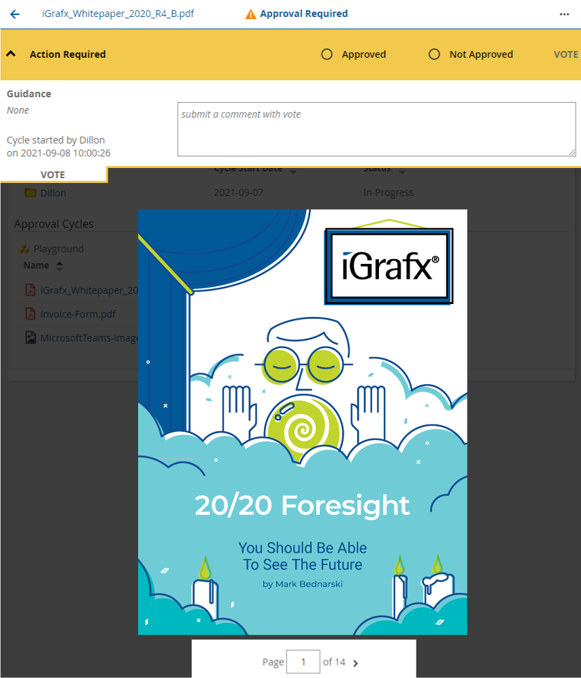This screenshot has width=581, height=678.
Task: Sort the list by Name column
Action: 59,266
